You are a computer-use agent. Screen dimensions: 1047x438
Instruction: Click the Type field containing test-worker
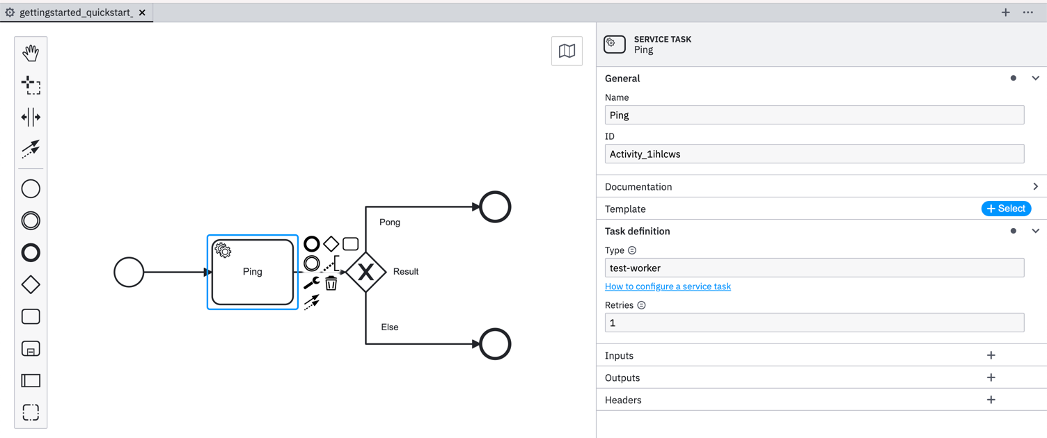point(814,268)
